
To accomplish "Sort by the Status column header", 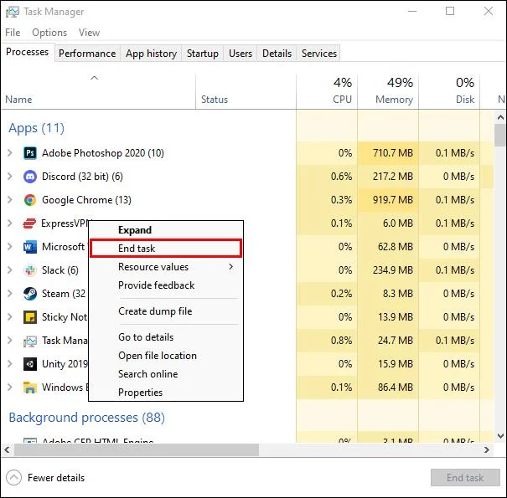I will [246, 92].
